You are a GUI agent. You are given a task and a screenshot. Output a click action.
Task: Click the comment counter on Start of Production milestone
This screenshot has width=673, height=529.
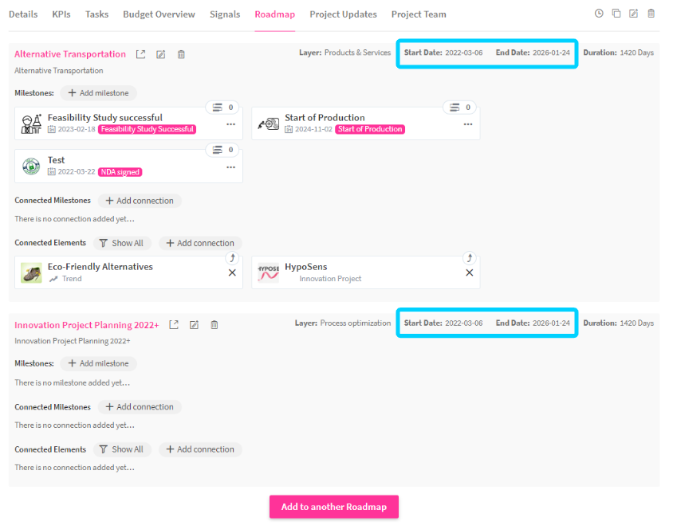[x=456, y=108]
